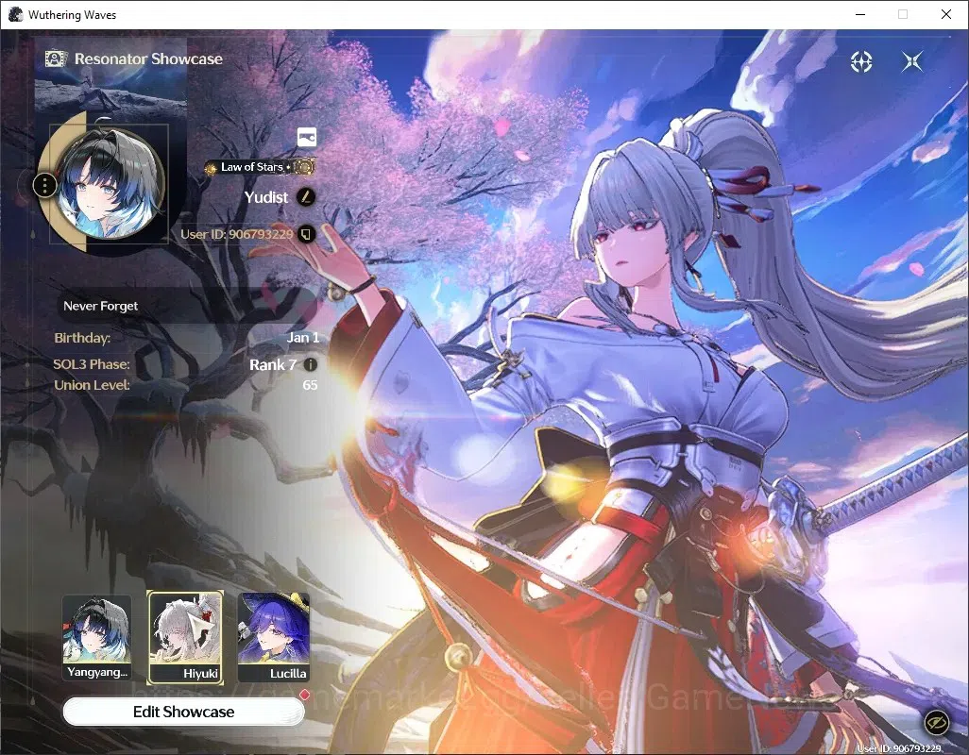969x755 pixels.
Task: Close the Wuthering Waves window
Action: 945,14
